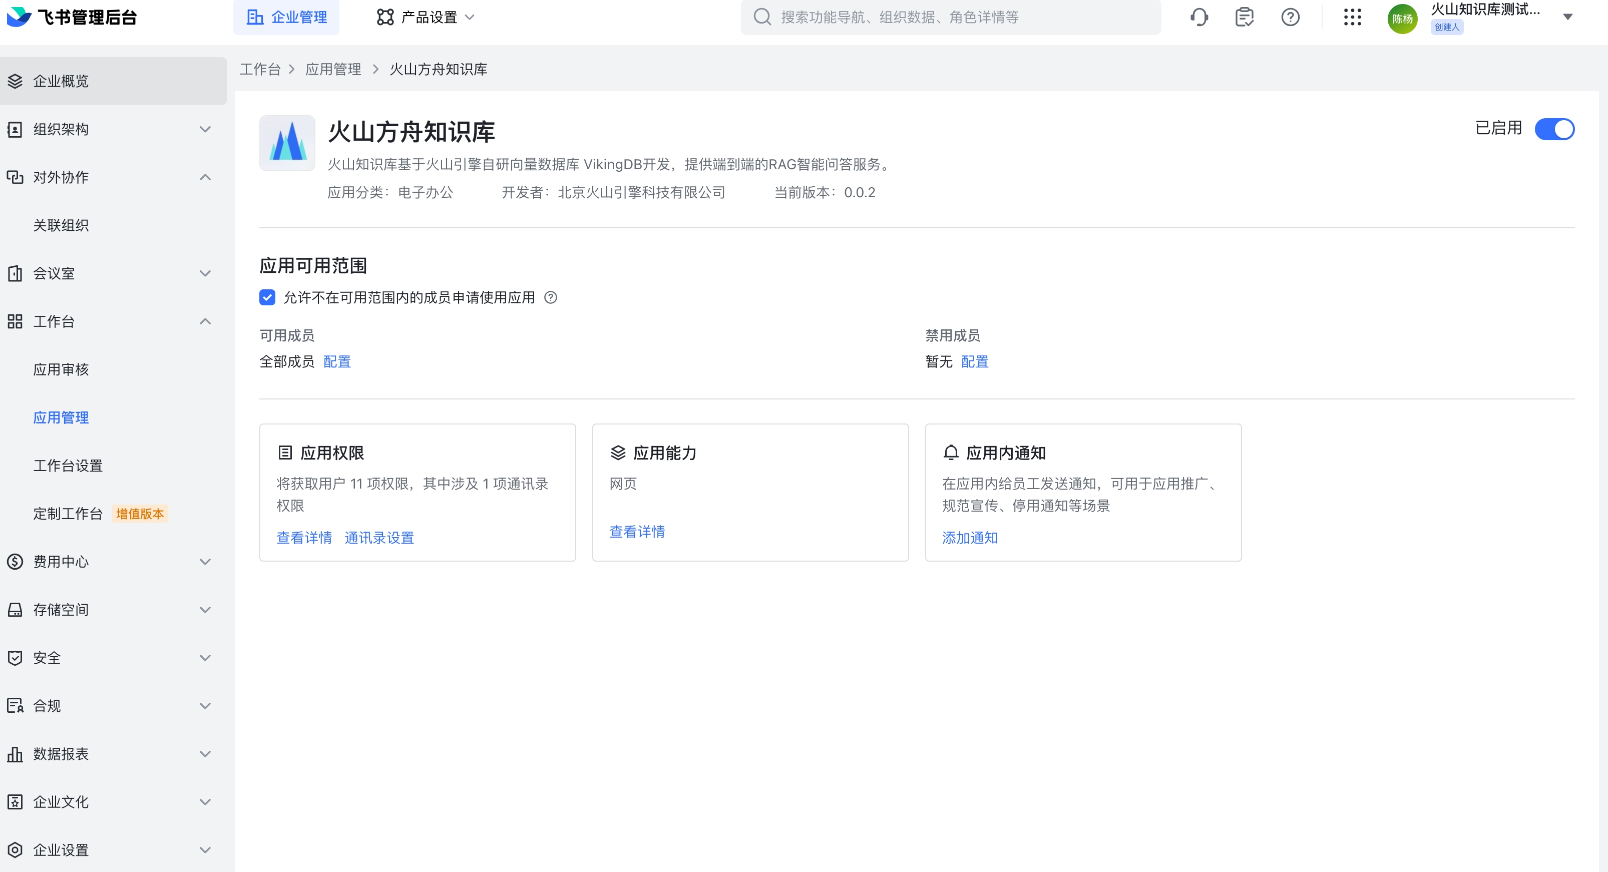Click the 合规 sidebar icon
The height and width of the screenshot is (872, 1608).
(15, 706)
